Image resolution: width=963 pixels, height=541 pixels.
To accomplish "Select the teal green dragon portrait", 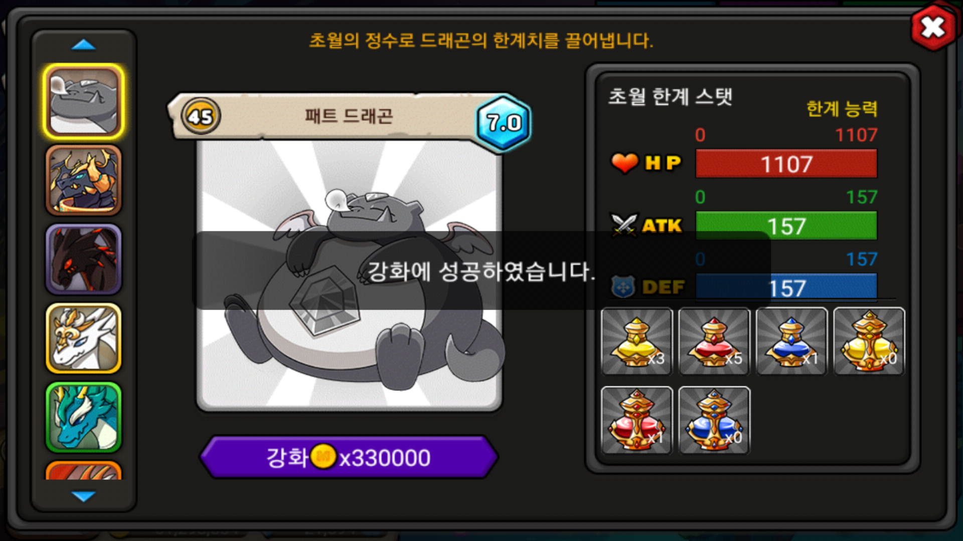I will point(84,417).
